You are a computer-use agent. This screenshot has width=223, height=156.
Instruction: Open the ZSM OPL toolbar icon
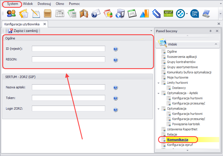[x=195, y=14]
